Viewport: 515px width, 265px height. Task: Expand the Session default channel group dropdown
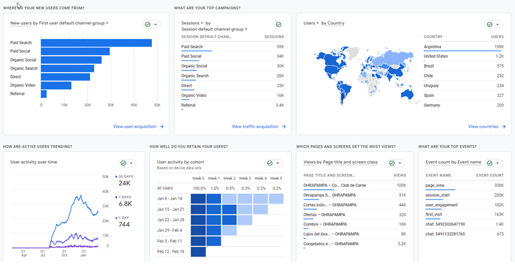click(215, 29)
